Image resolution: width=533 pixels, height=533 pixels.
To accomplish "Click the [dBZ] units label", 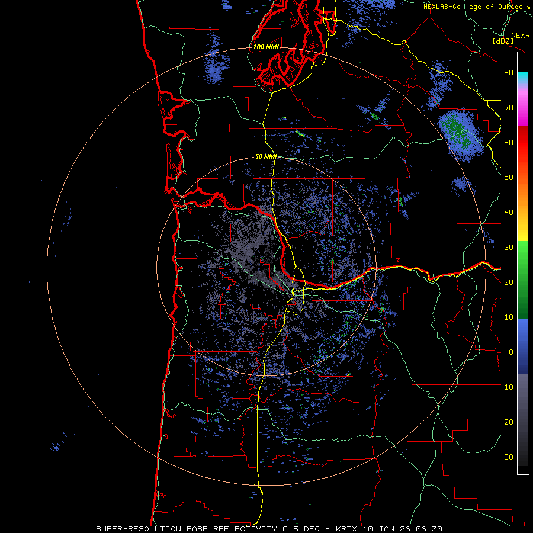I will tap(503, 41).
